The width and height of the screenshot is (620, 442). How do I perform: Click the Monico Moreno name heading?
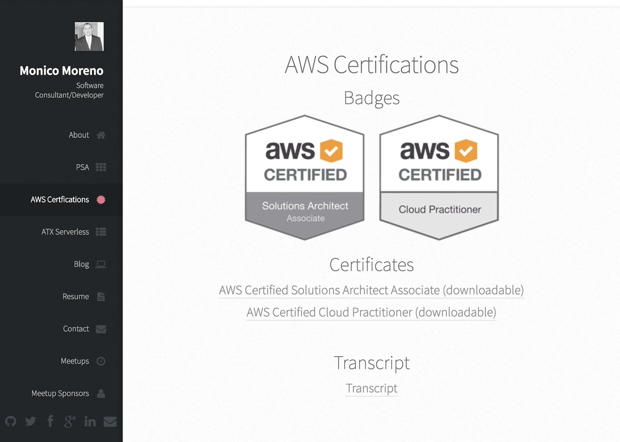pyautogui.click(x=61, y=71)
